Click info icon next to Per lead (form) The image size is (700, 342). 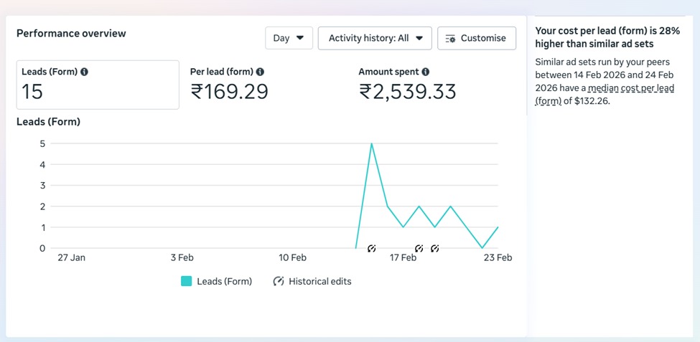coord(260,72)
